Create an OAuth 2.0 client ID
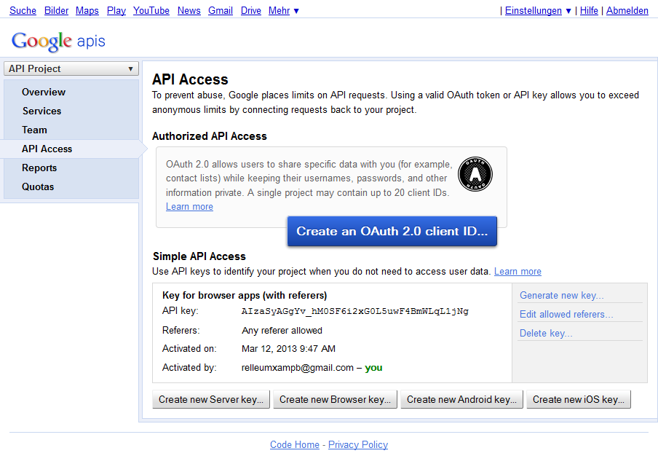 [x=392, y=231]
